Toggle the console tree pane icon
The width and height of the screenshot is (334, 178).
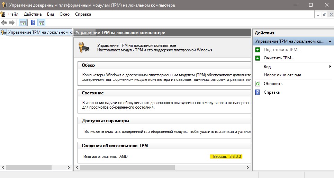22,23
